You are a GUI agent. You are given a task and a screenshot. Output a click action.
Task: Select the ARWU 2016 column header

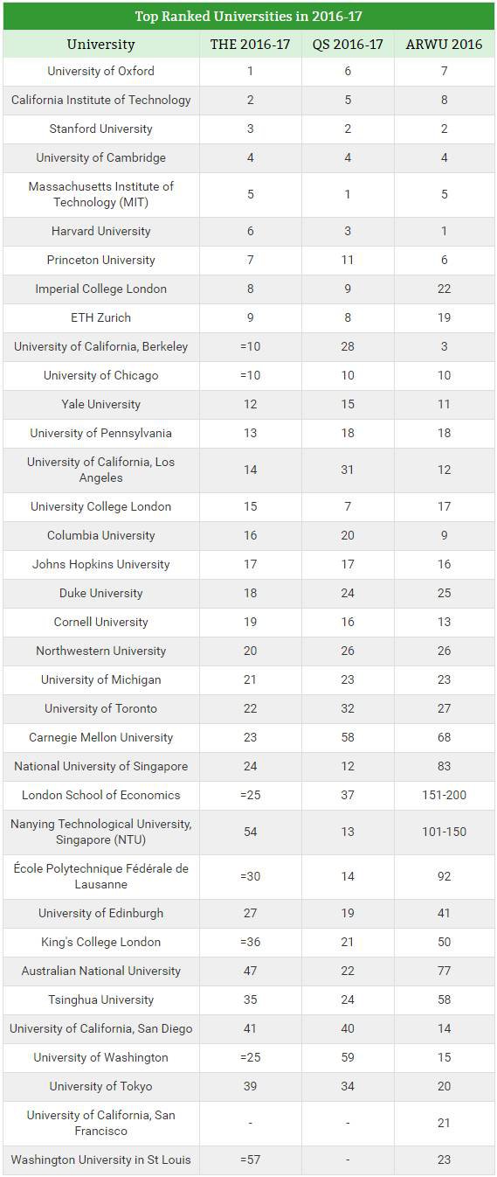coord(444,45)
